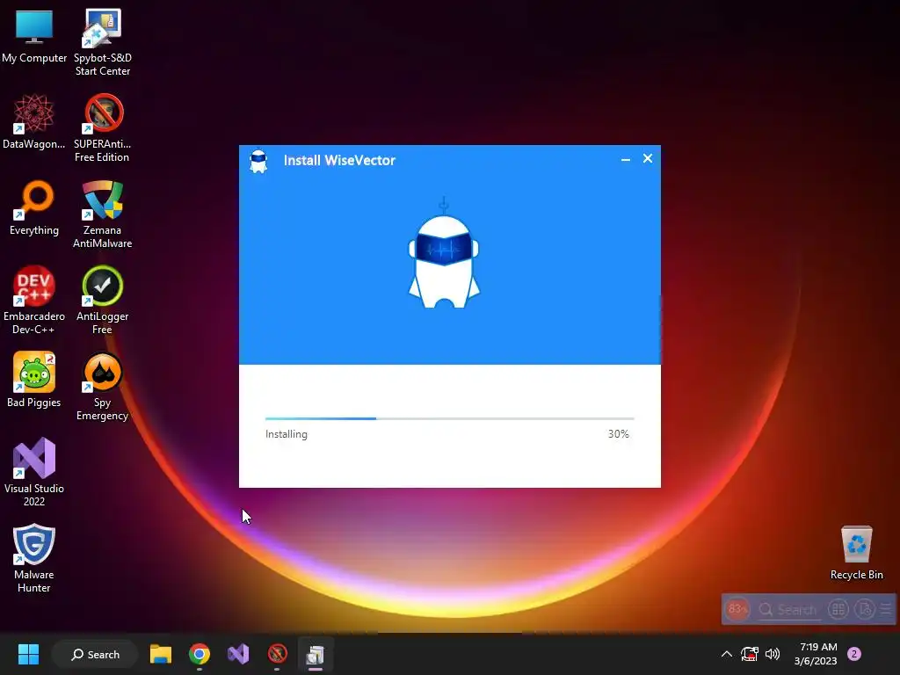The height and width of the screenshot is (675, 900).
Task: Open Spy Emergency shortcut
Action: tap(102, 387)
